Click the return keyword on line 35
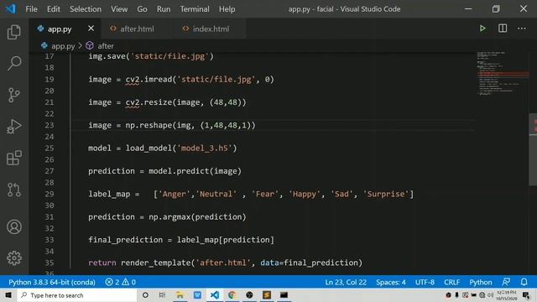 click(x=102, y=263)
